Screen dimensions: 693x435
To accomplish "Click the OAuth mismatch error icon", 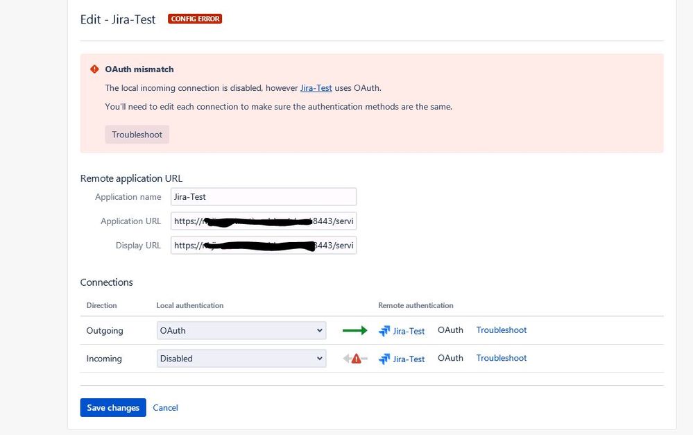I will [94, 69].
